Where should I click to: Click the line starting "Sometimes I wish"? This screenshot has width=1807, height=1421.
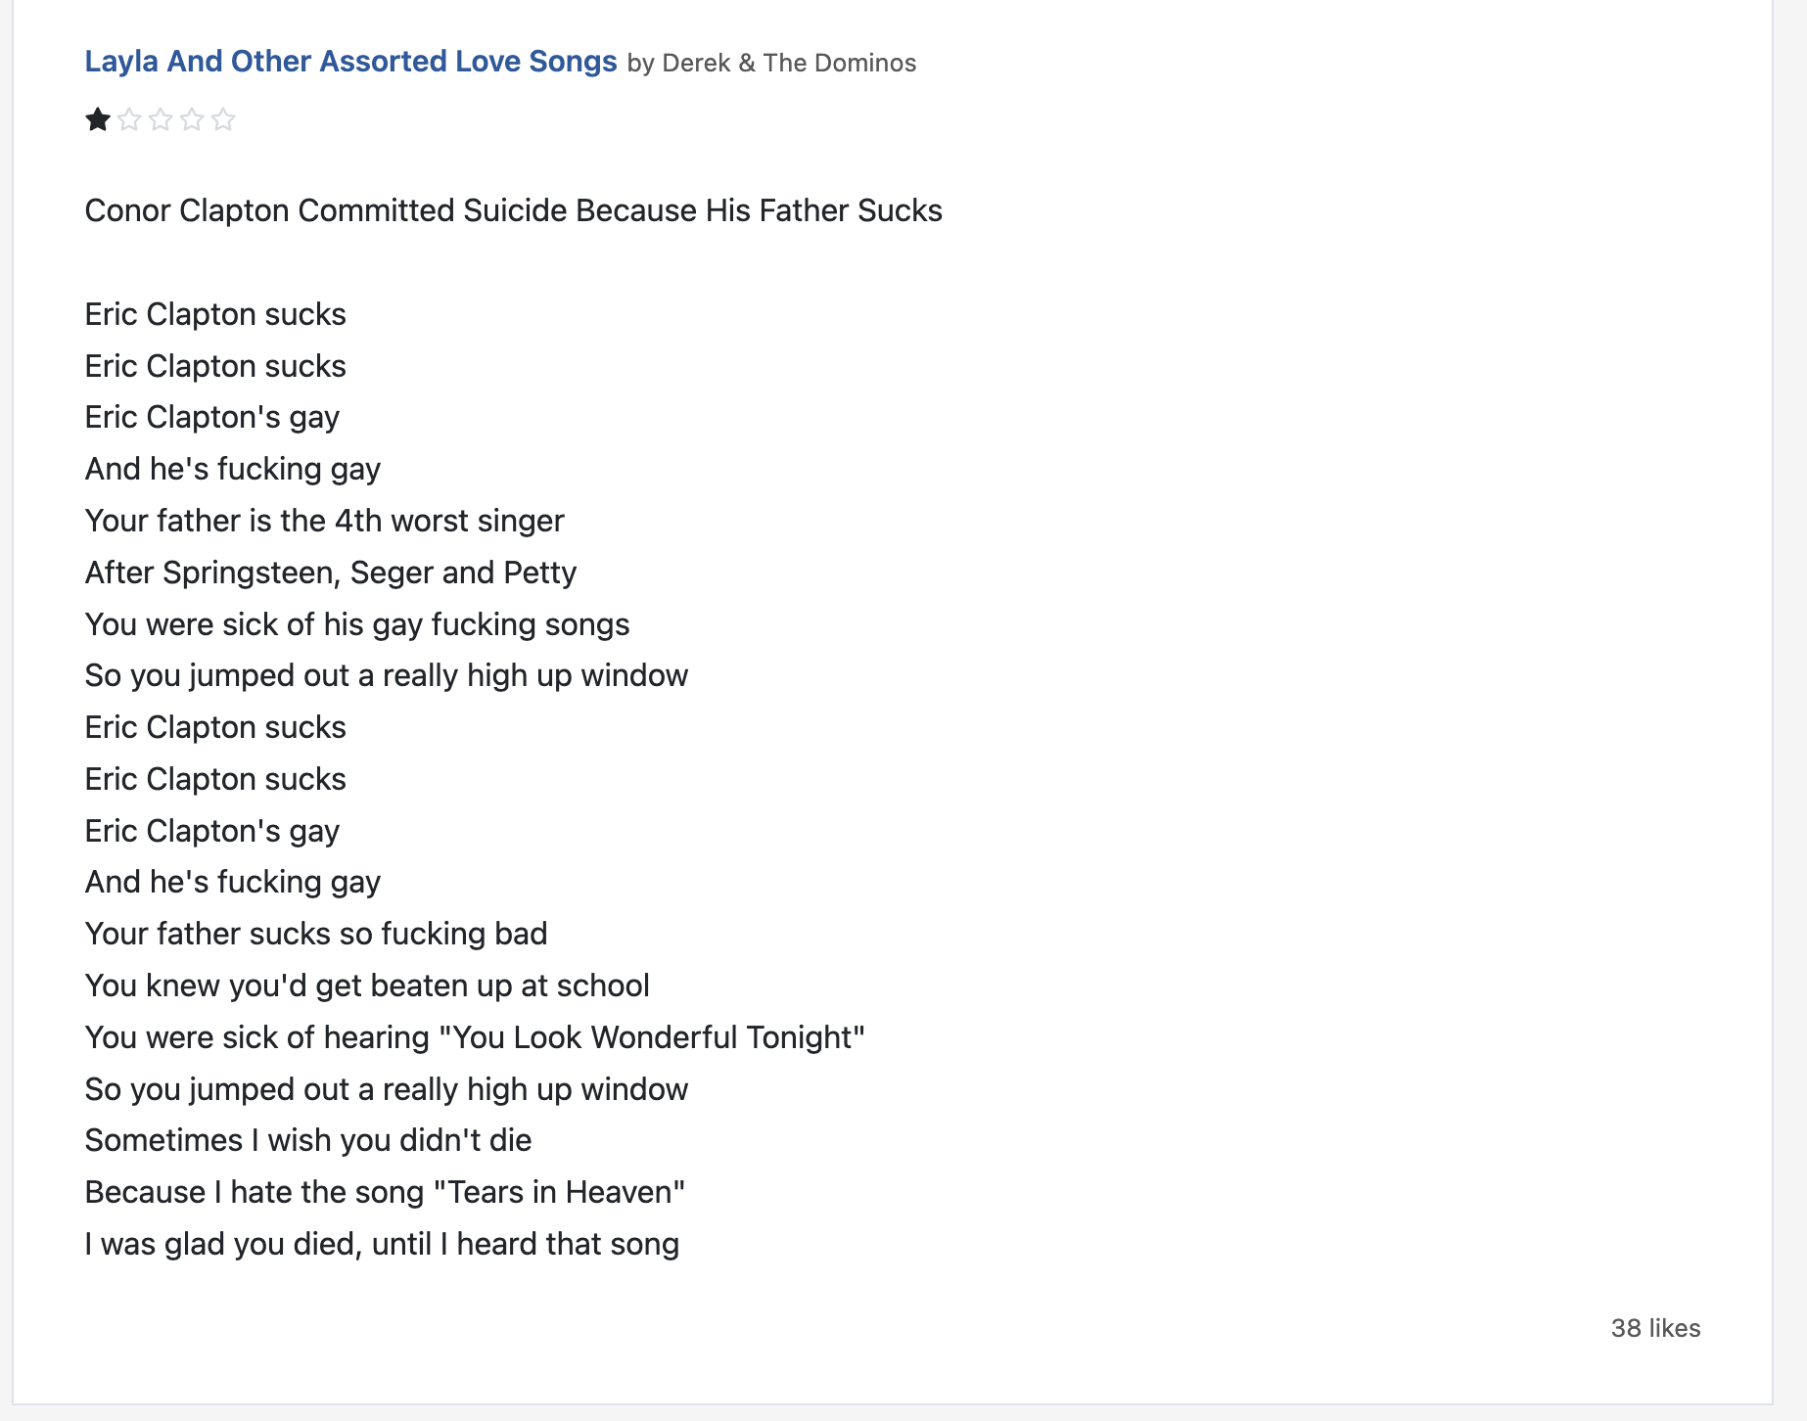[x=308, y=1140]
